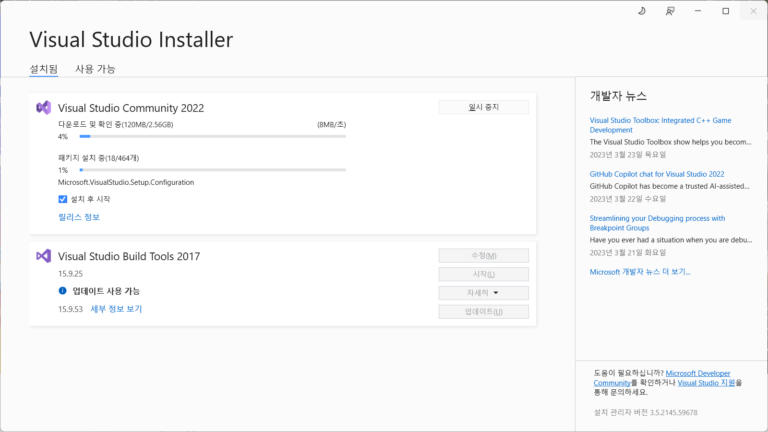Expand the 자세히 dropdown
The image size is (768, 432).
484,293
